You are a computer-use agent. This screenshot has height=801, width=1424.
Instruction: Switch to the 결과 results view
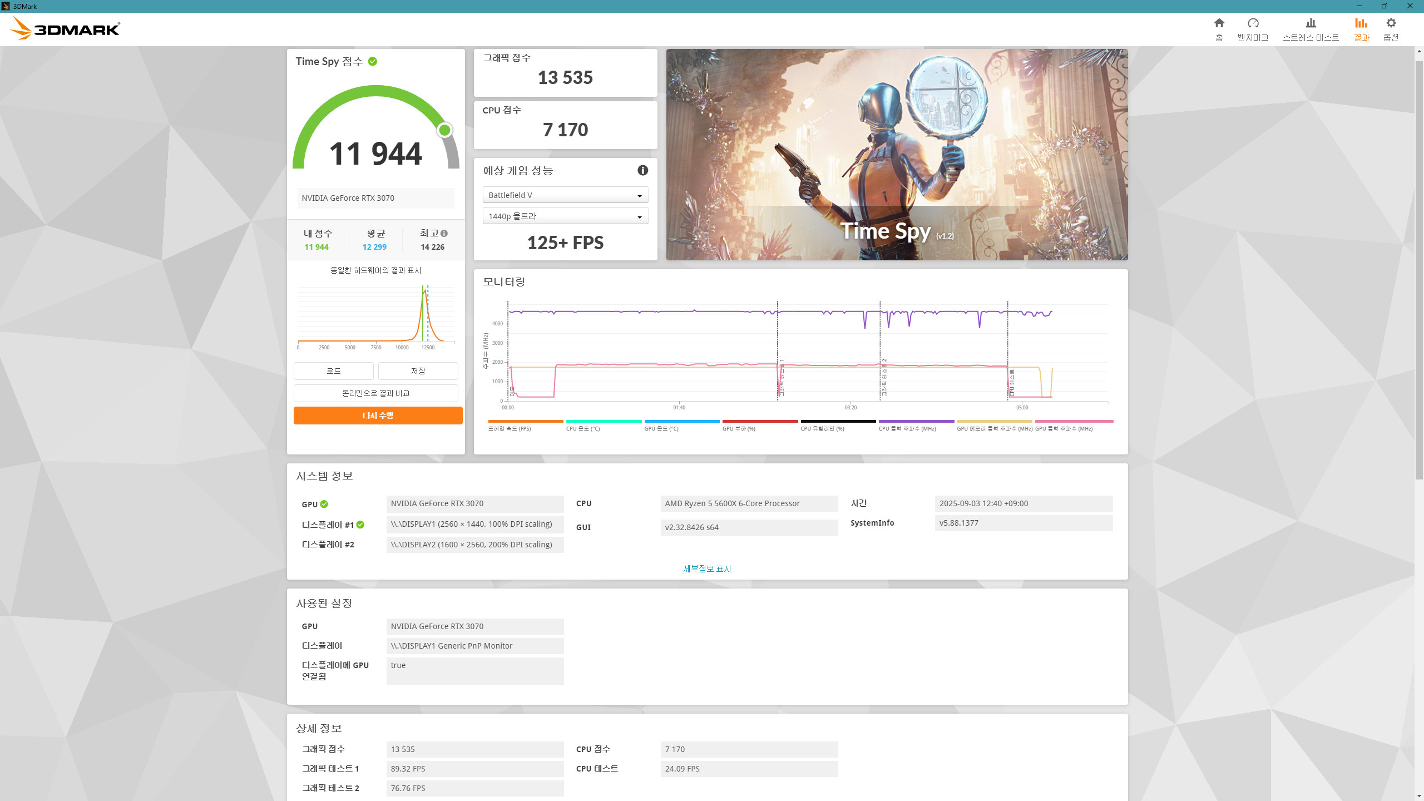point(1361,29)
